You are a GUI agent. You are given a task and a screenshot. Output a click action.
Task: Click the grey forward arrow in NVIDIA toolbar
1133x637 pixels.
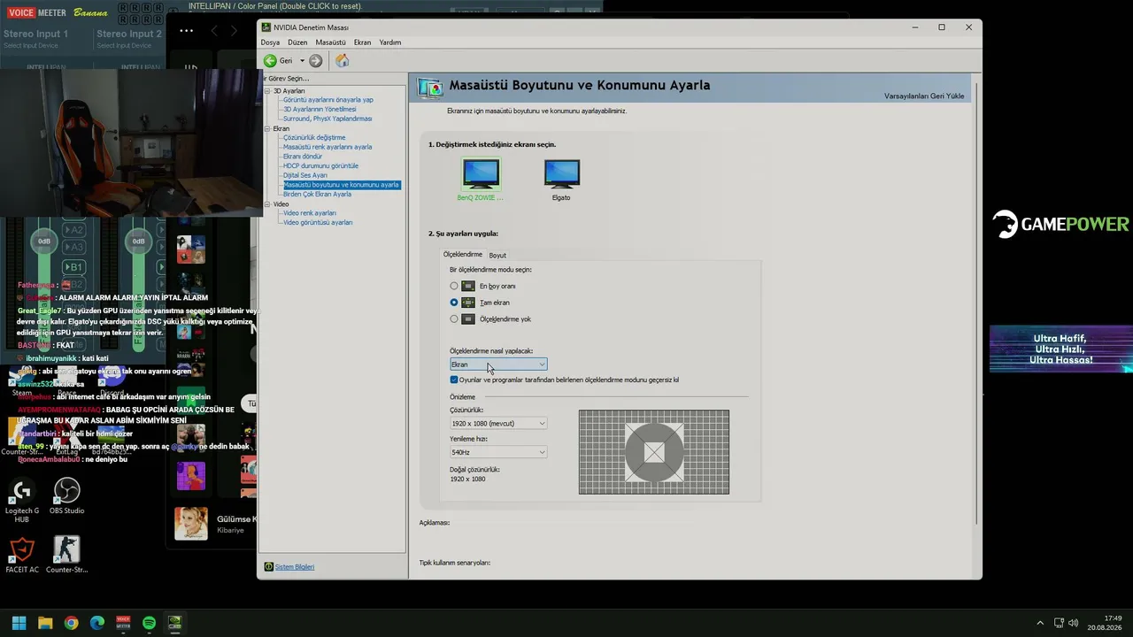(315, 61)
